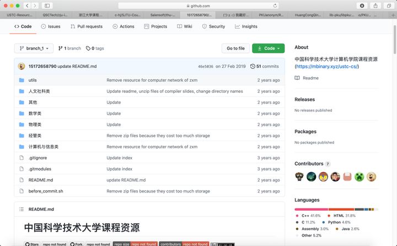Click the green Minecraft creeper contributor avatar
Viewport: 397px width, 246px height.
click(x=360, y=177)
